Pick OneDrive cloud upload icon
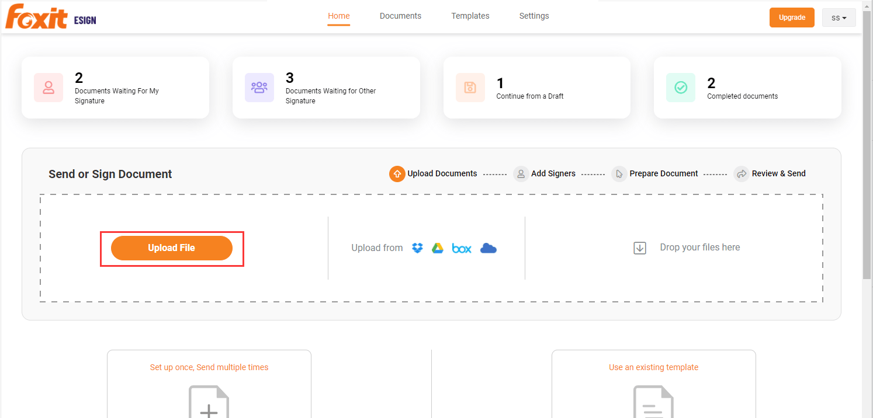 (489, 248)
